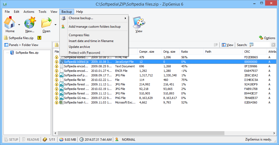Close the Backup menu by clicking Backup
Image resolution: width=279 pixels, height=145 pixels.
pos(67,12)
